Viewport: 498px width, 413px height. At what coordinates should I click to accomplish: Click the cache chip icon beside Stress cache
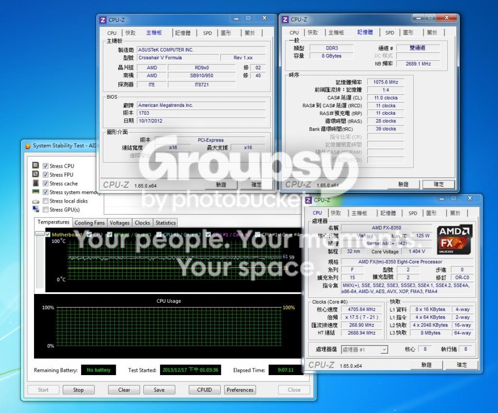point(36,183)
